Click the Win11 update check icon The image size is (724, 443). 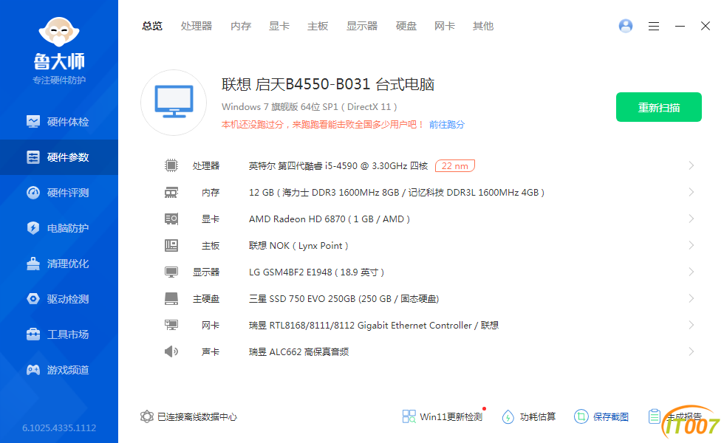point(409,416)
